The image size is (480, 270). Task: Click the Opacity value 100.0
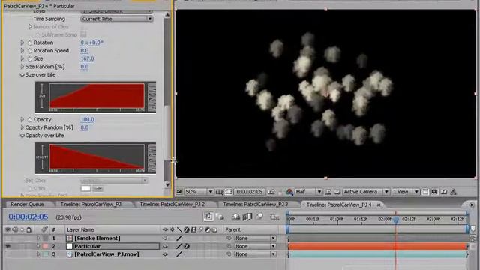(x=87, y=120)
